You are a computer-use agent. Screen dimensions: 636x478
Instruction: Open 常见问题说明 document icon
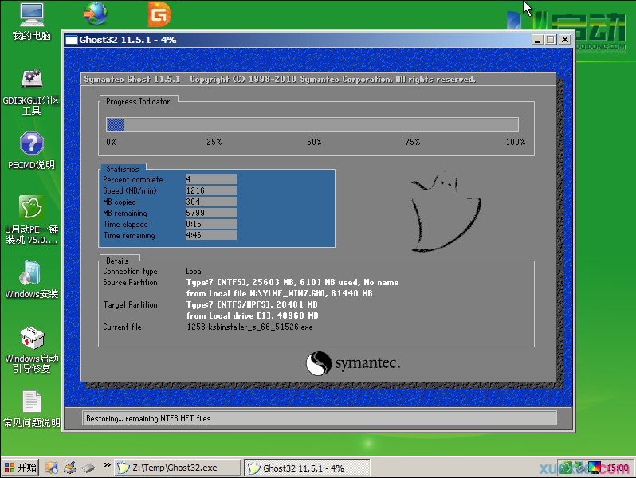click(x=32, y=409)
